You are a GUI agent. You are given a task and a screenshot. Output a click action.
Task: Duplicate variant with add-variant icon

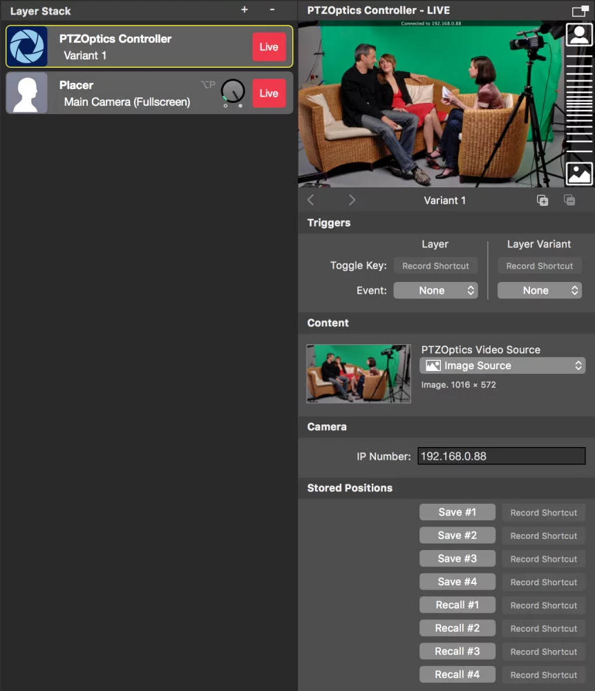(x=542, y=200)
